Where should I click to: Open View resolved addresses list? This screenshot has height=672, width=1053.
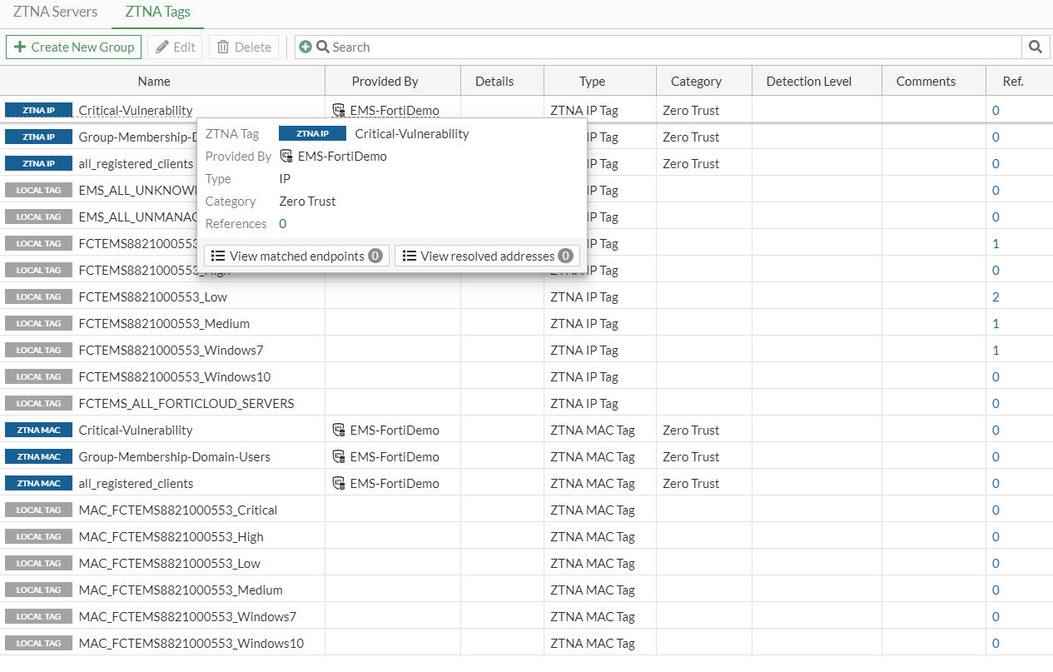(487, 256)
